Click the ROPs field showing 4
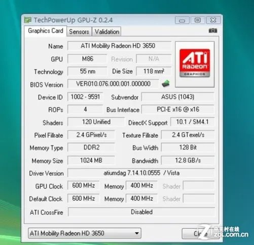 (x=85, y=109)
